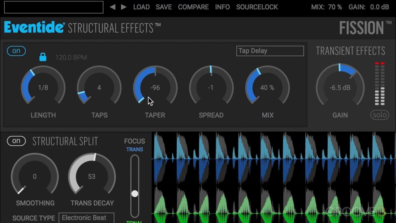Click the blue transient waveform display
Screen dimensions: 396x223
[274, 159]
